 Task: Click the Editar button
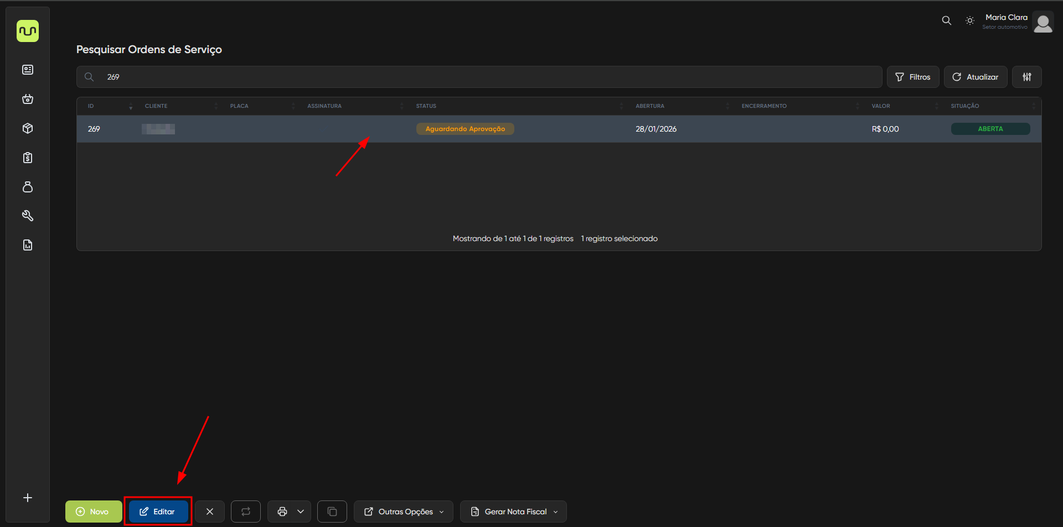click(x=158, y=512)
